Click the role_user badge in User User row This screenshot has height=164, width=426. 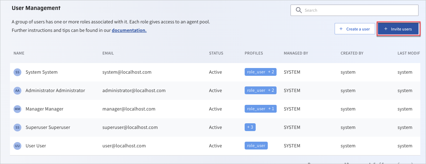coord(256,146)
